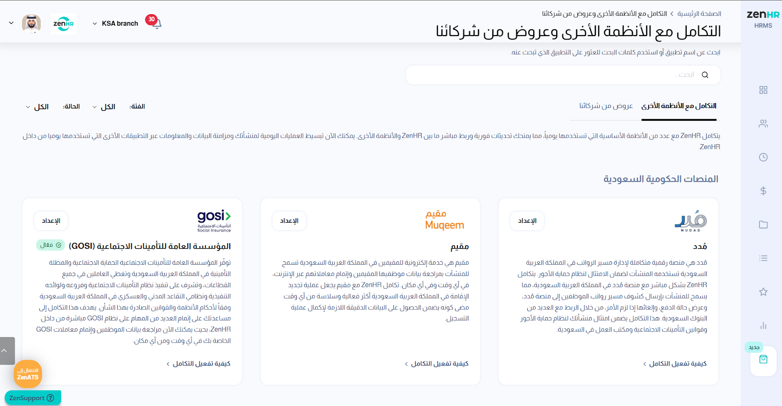This screenshot has height=406, width=782.
Task: Open the KSA branch dropdown
Action: (x=115, y=23)
